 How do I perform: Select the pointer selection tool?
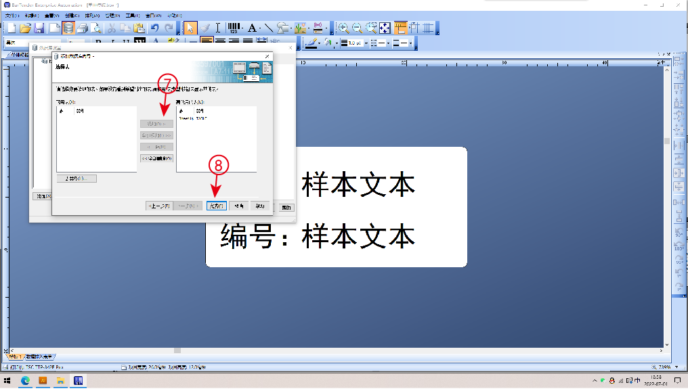[x=190, y=28]
